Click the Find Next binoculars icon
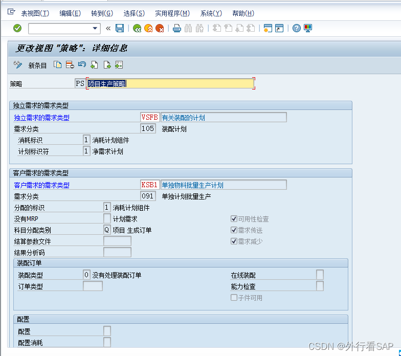The image size is (401, 356). 199,28
